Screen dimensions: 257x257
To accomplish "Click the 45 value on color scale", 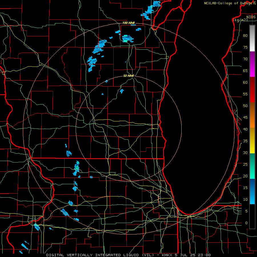I will tap(245, 118).
